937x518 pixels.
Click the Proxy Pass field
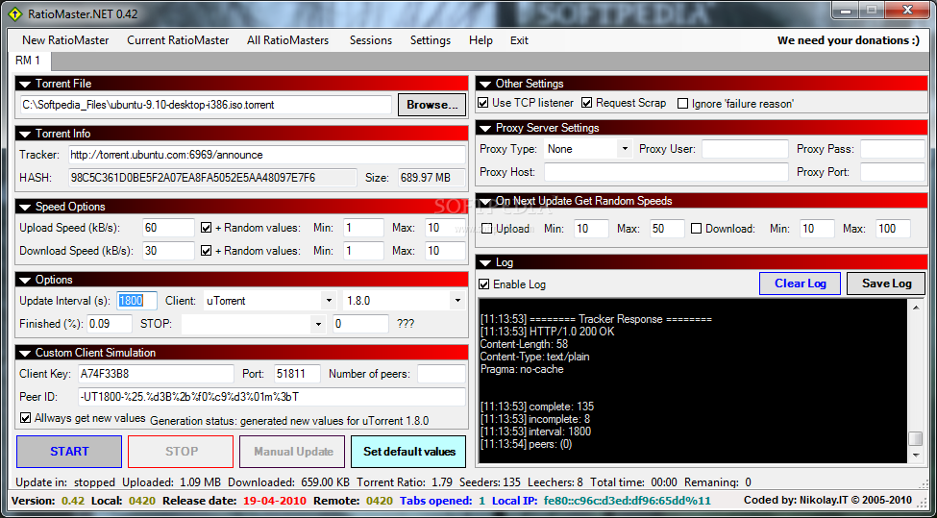coord(893,149)
